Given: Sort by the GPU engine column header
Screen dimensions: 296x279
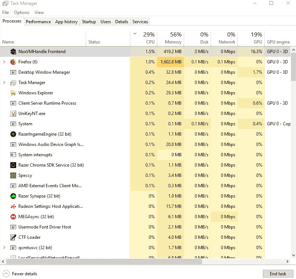Looking at the screenshot, I should 278,39.
